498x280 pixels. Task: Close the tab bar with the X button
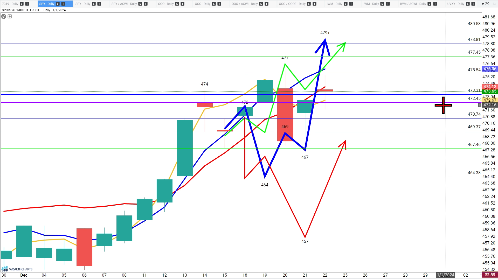494,4
